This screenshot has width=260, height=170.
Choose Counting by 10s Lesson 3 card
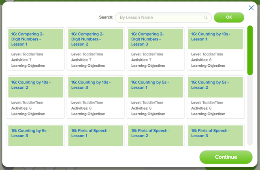click(x=96, y=97)
